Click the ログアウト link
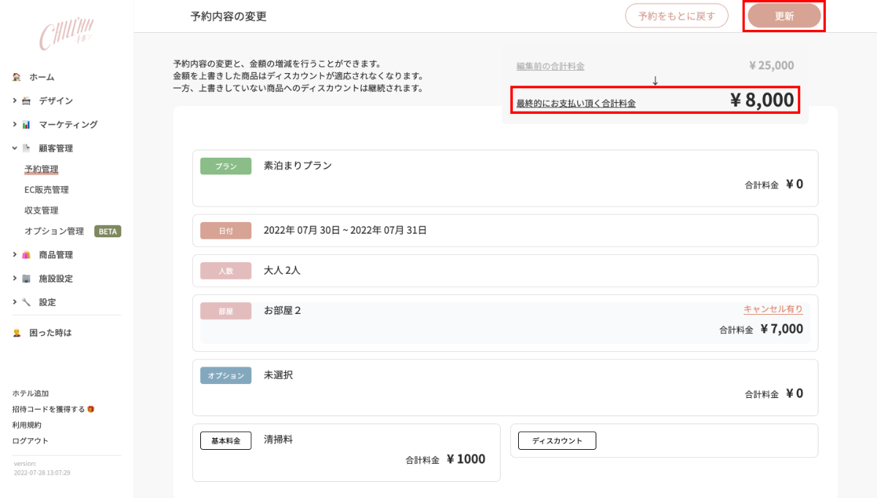The image size is (877, 498). (30, 440)
